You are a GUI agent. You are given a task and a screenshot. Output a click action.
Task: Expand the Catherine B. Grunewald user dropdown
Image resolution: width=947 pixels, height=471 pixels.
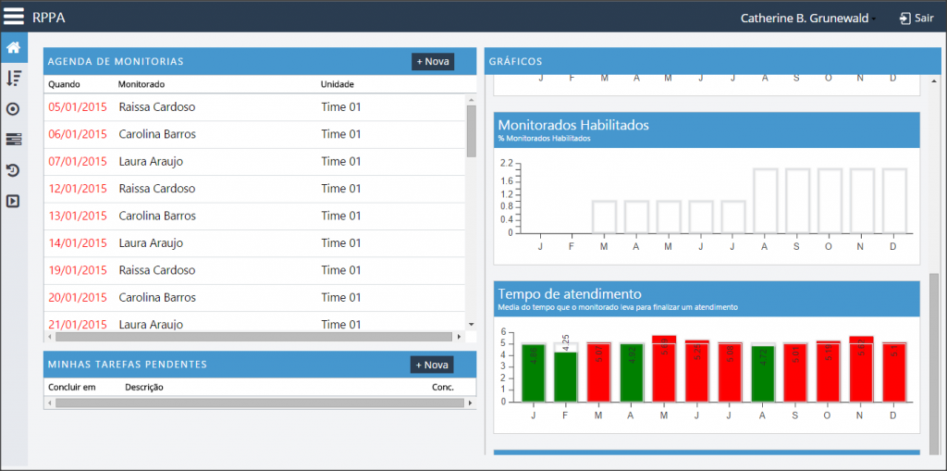pos(808,19)
